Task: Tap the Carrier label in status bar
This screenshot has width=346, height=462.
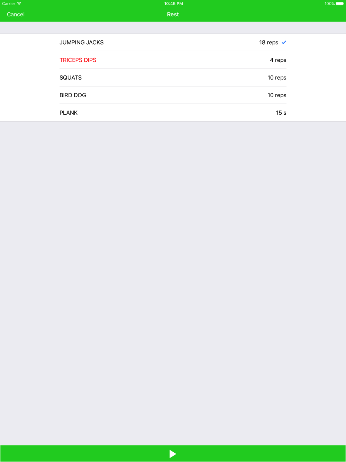Action: tap(9, 3)
